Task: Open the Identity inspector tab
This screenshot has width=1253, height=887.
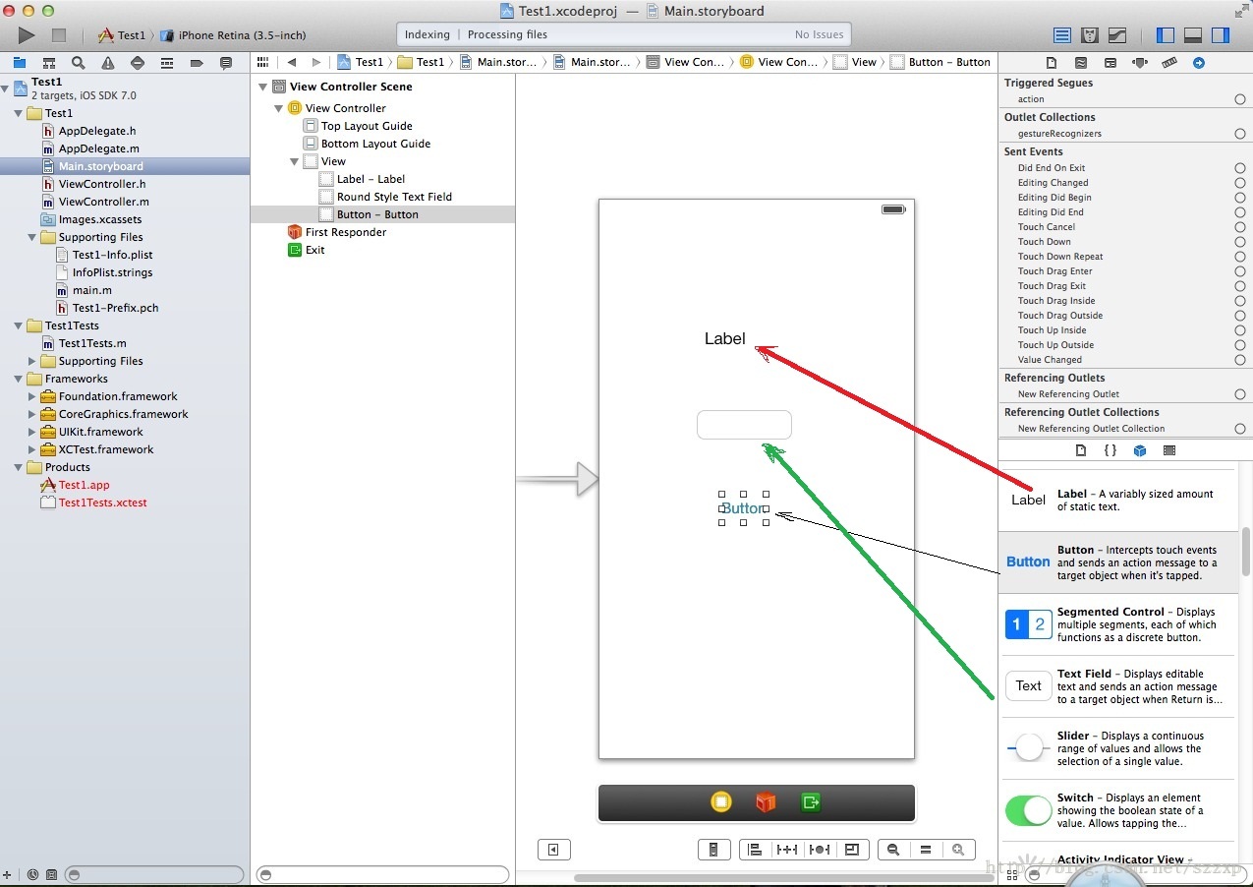Action: click(1111, 63)
